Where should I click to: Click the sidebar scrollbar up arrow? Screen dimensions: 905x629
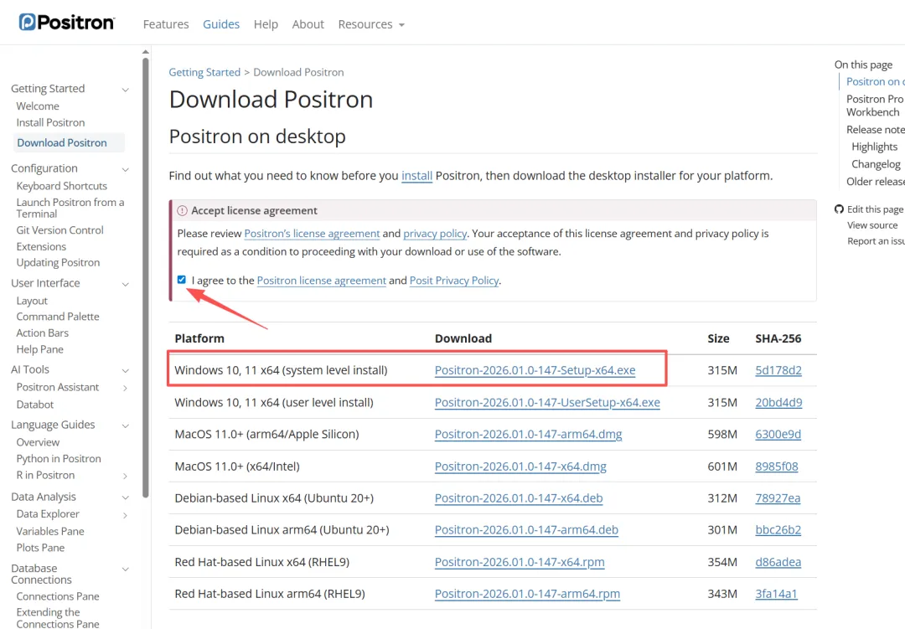(146, 52)
